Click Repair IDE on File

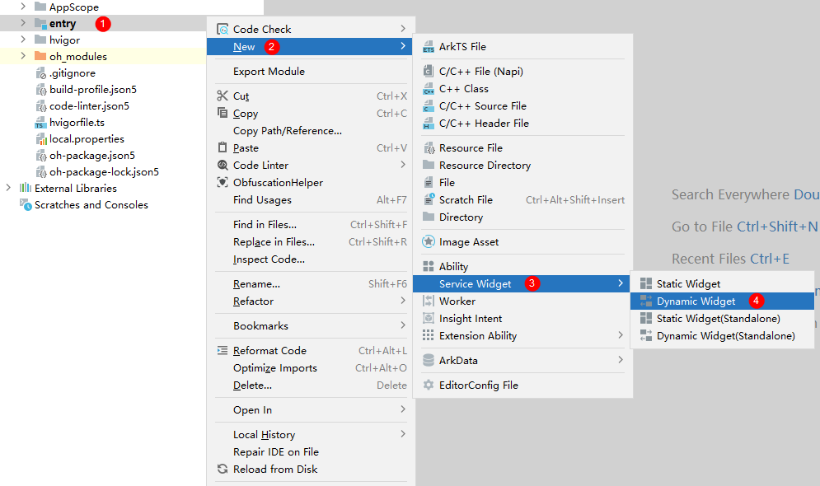(275, 452)
